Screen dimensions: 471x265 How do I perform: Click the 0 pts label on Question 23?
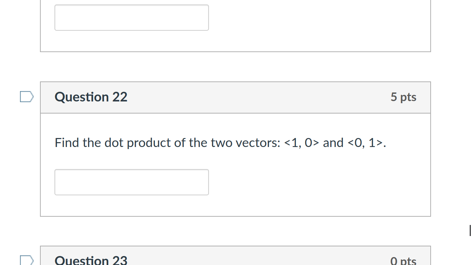(404, 261)
